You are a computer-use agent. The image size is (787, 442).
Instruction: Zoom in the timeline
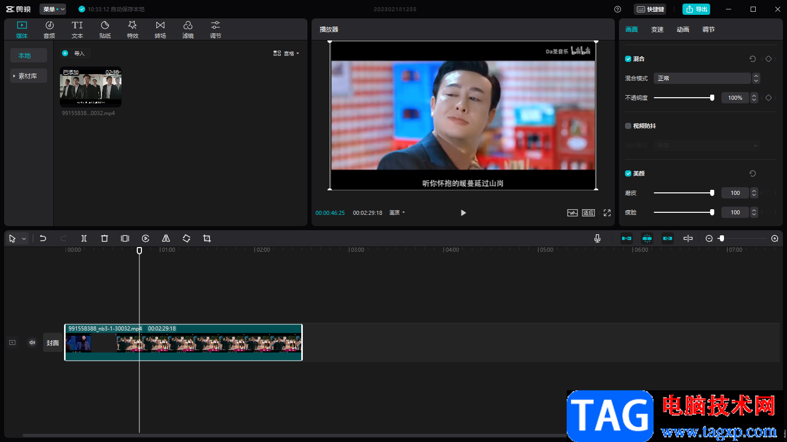coord(775,238)
